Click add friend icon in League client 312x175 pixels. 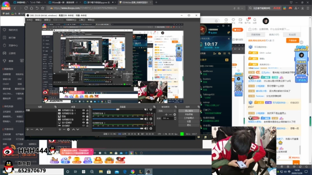[214, 53]
